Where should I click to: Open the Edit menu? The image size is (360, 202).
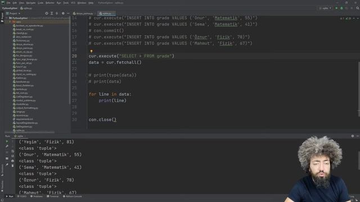coord(15,3)
